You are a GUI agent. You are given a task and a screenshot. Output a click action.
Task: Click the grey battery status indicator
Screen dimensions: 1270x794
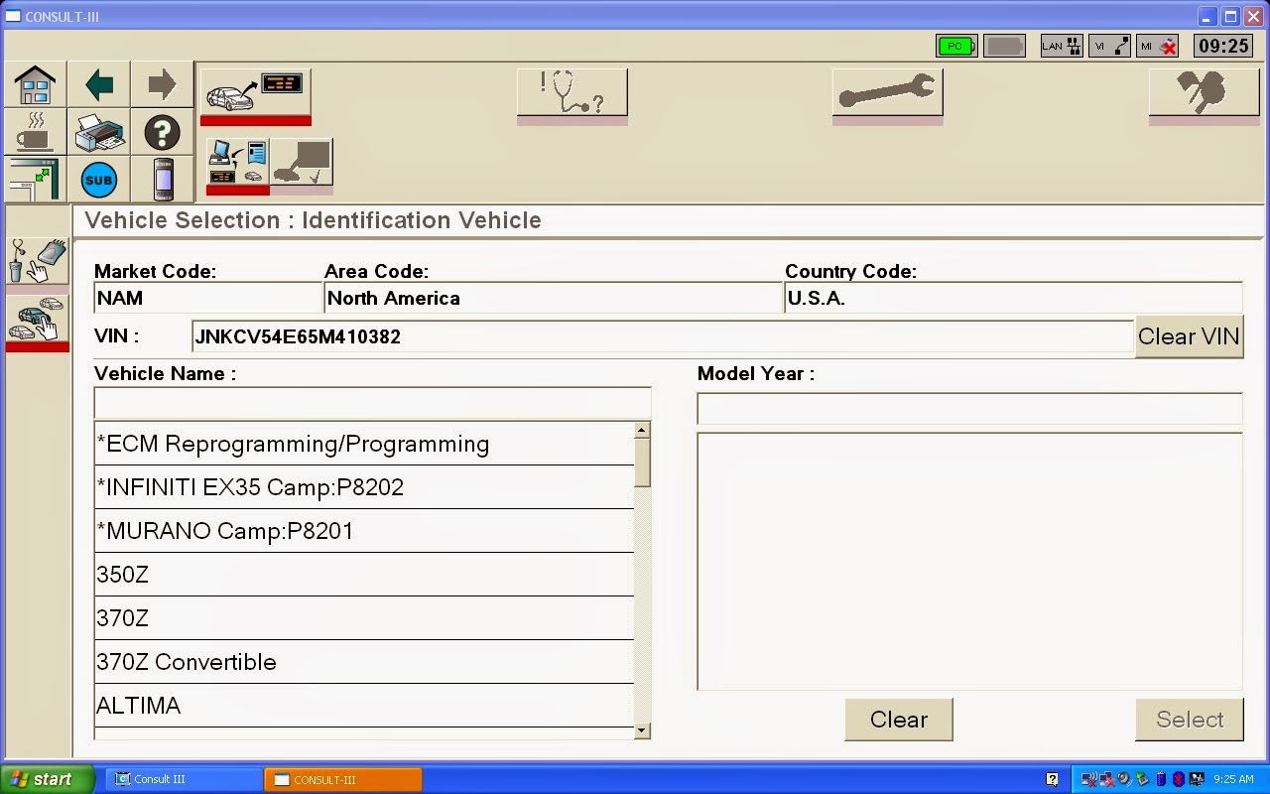1004,46
